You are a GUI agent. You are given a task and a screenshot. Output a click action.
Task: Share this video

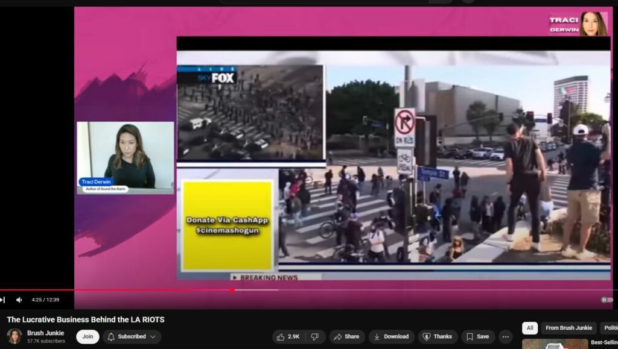pos(346,336)
